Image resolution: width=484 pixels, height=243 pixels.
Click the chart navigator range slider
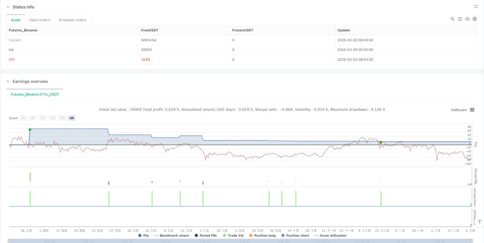point(242,241)
